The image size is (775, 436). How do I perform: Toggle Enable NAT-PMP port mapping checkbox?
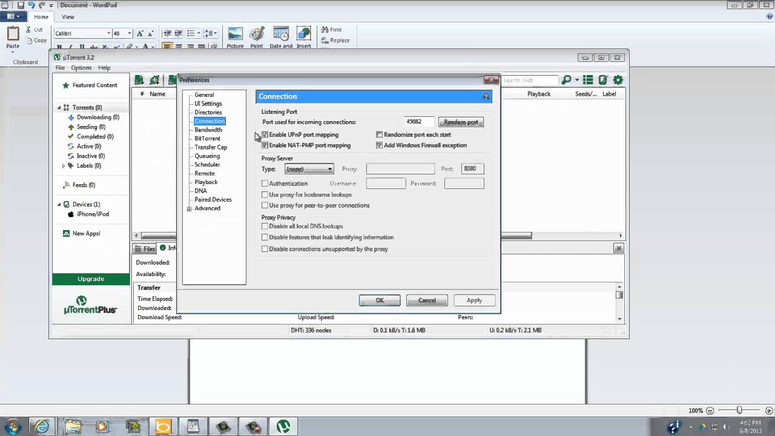pyautogui.click(x=265, y=145)
